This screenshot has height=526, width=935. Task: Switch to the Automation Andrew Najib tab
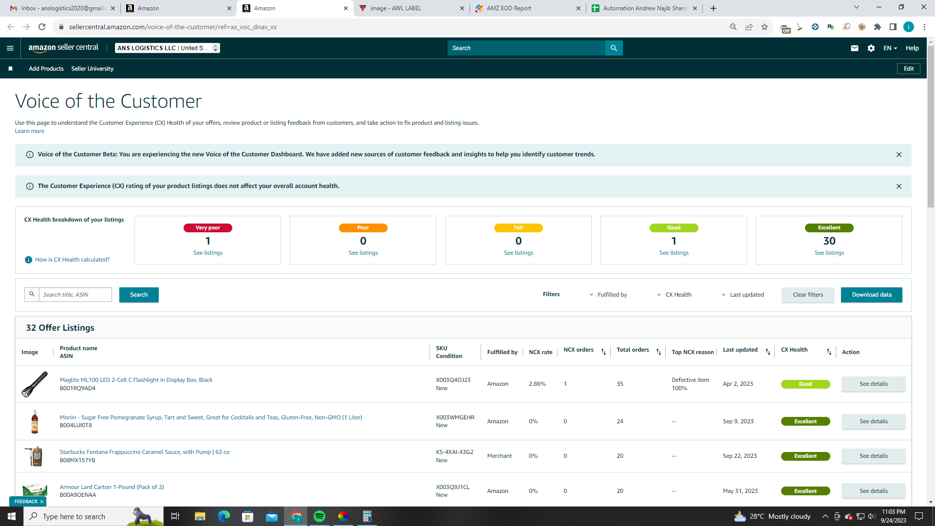(x=645, y=8)
